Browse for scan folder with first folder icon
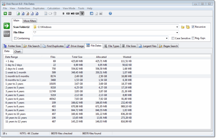 [183, 27]
